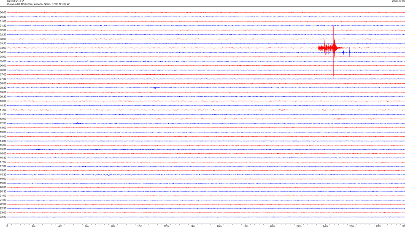Viewport: 405px width, 228px height.
Task: Select the blue aftershock spike on the 04:30 trace
Action: [349, 52]
